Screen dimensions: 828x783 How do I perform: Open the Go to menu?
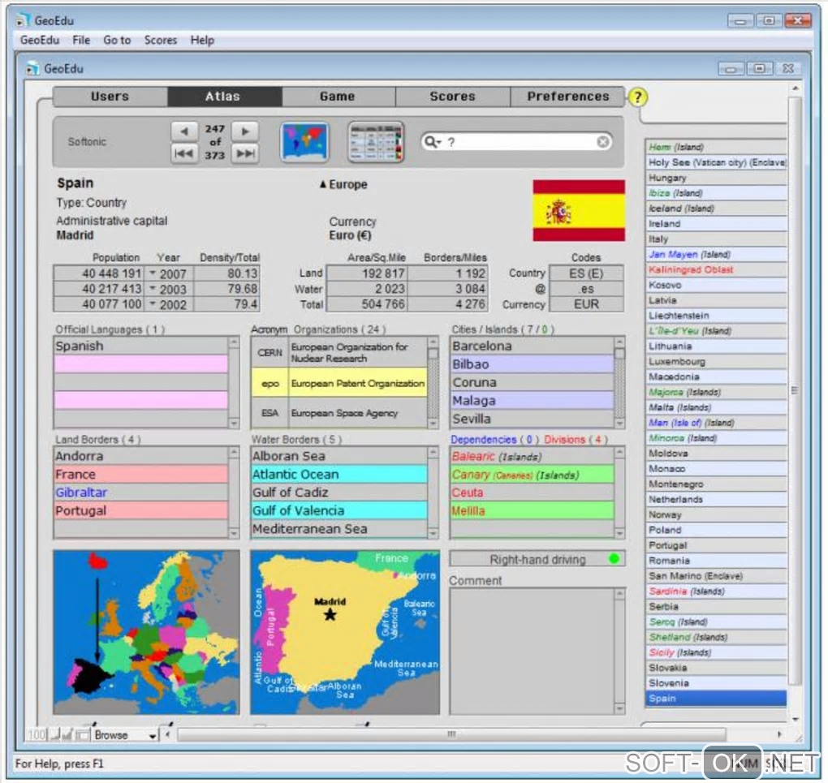click(x=117, y=40)
